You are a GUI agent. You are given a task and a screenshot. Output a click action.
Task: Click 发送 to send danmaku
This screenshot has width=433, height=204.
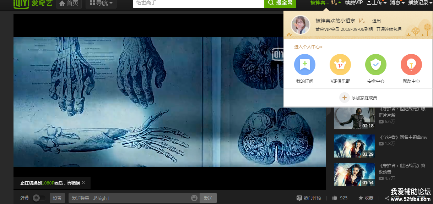208,198
